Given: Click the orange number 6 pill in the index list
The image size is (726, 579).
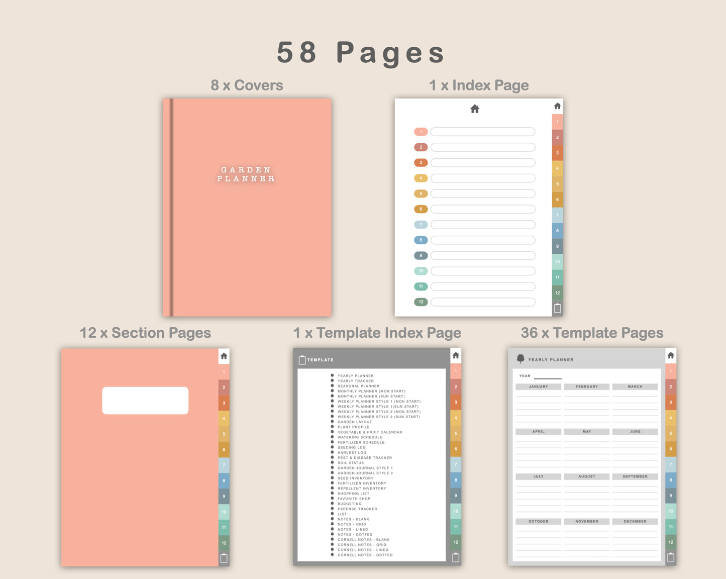Looking at the screenshot, I should [421, 209].
